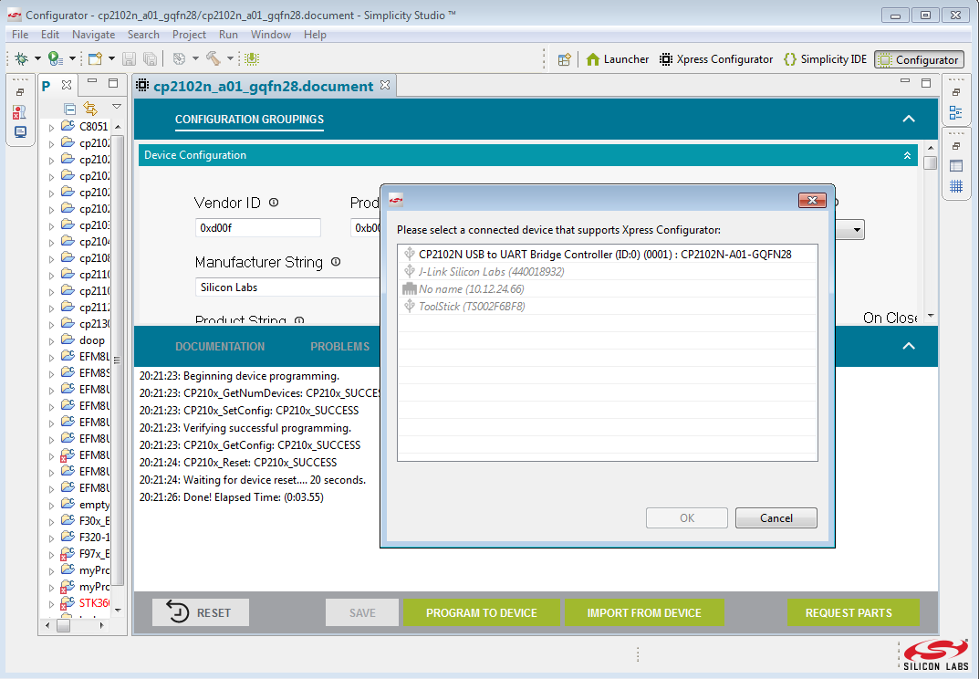This screenshot has height=679, width=979.
Task: Click the Run icon in the toolbar
Action: pyautogui.click(x=54, y=58)
